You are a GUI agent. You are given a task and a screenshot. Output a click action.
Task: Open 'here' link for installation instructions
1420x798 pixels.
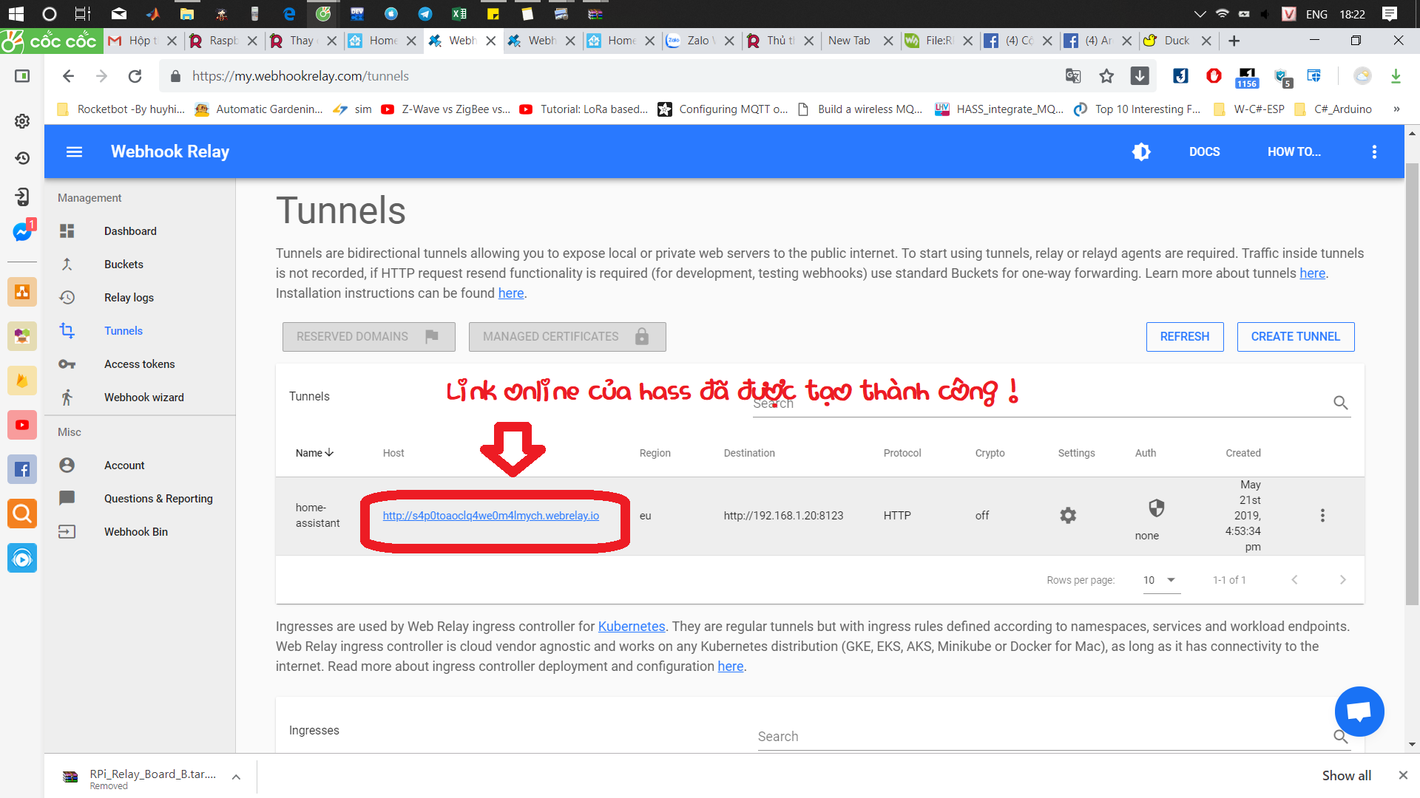click(x=510, y=293)
